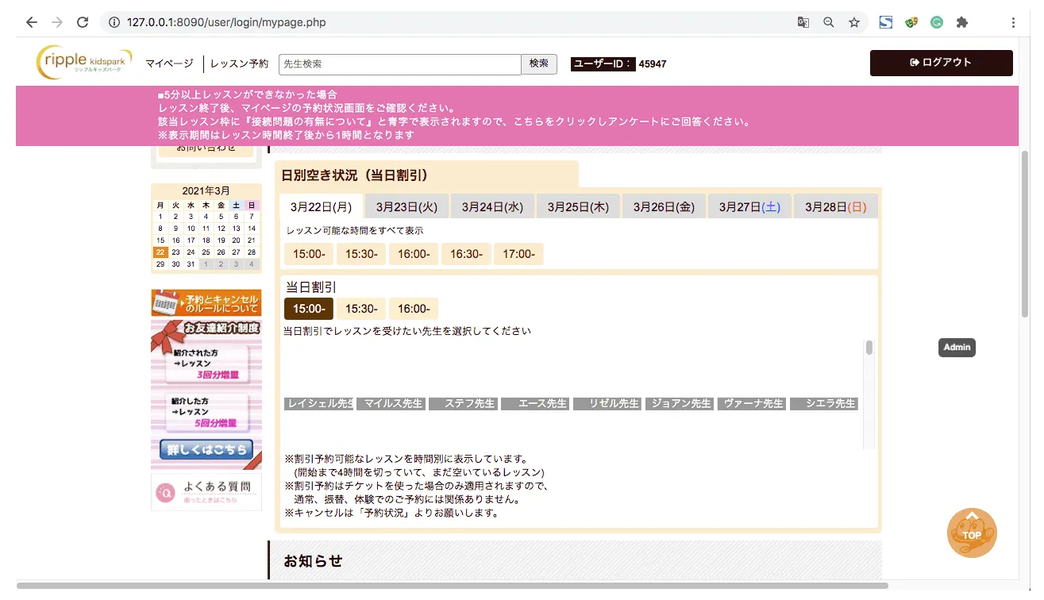Click the blue S extension icon

pyautogui.click(x=885, y=22)
